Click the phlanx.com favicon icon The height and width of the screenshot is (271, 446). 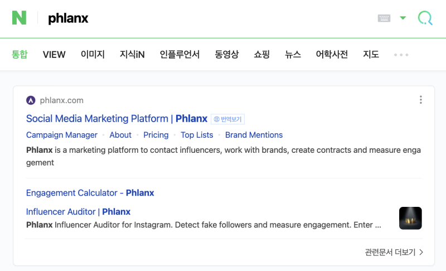tap(31, 100)
